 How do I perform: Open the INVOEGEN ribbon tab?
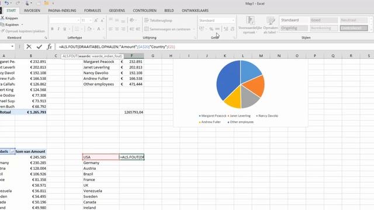(32, 10)
